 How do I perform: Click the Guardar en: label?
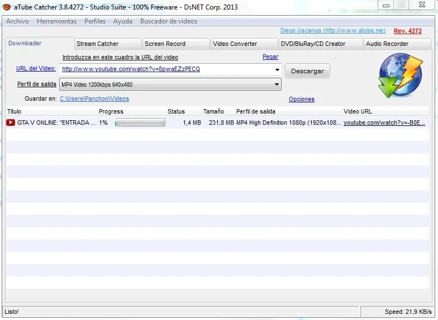point(41,98)
